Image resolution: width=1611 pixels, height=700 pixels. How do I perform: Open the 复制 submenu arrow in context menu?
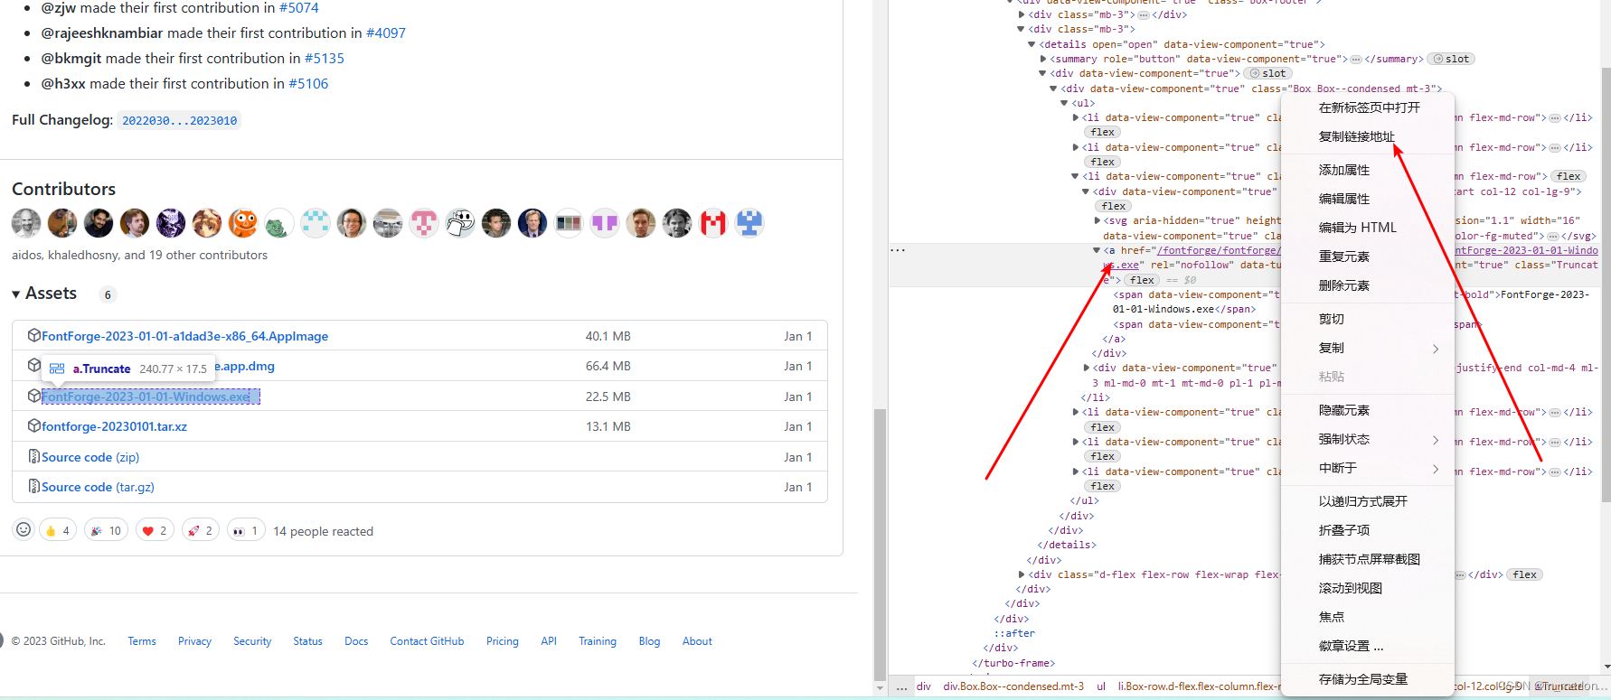(1435, 349)
